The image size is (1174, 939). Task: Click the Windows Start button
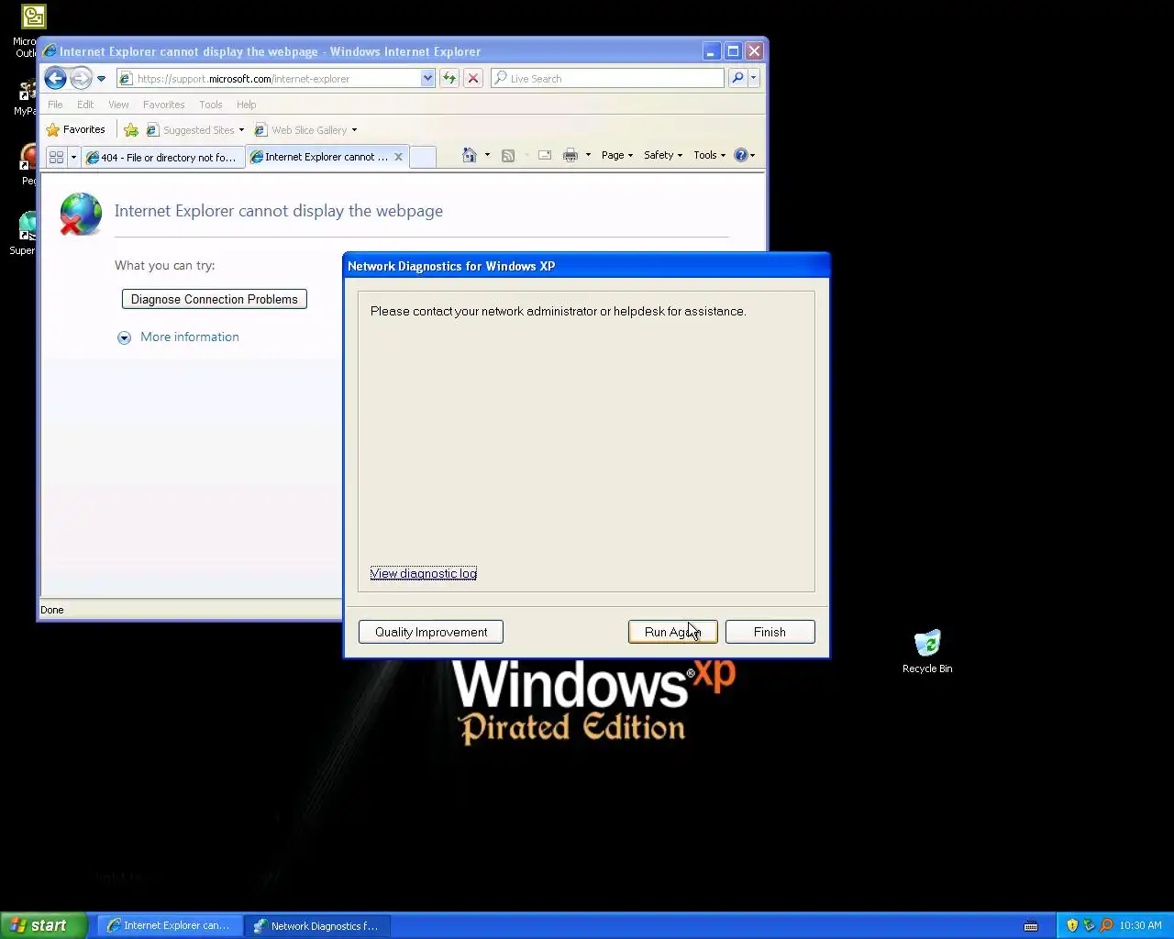point(43,925)
